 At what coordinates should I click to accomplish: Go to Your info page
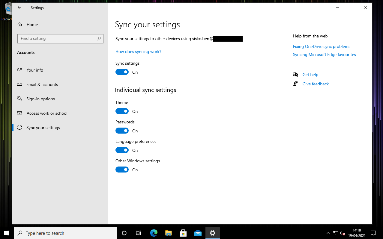pyautogui.click(x=60, y=70)
